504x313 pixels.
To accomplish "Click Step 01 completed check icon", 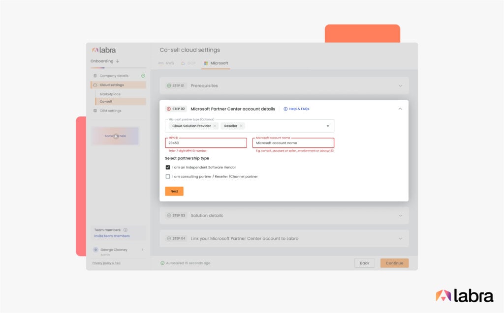I will 169,85.
